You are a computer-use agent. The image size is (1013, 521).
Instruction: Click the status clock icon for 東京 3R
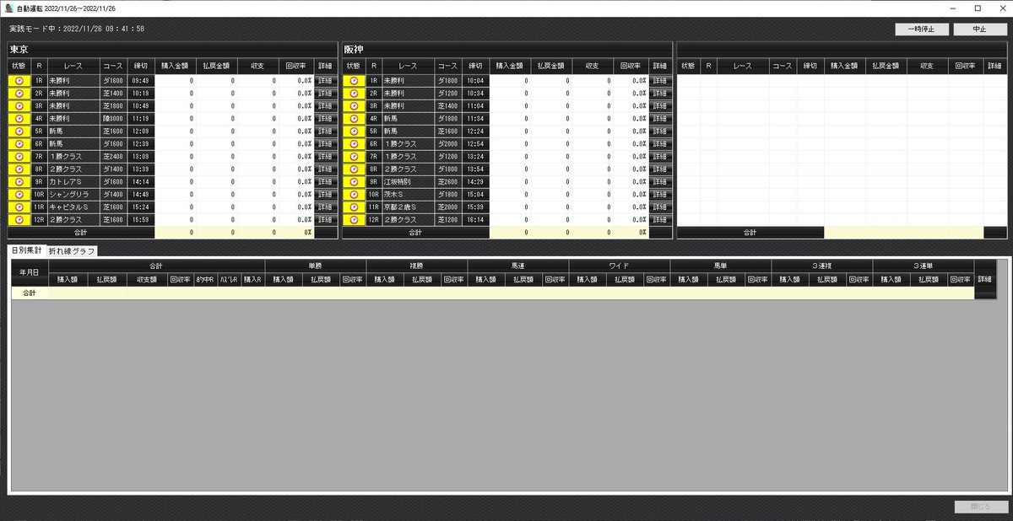19,106
